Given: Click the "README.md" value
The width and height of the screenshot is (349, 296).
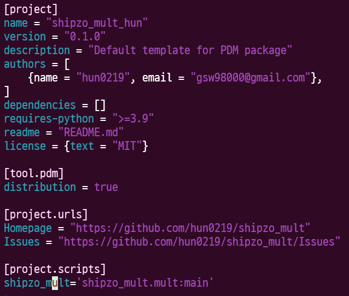Looking at the screenshot, I should 91,132.
